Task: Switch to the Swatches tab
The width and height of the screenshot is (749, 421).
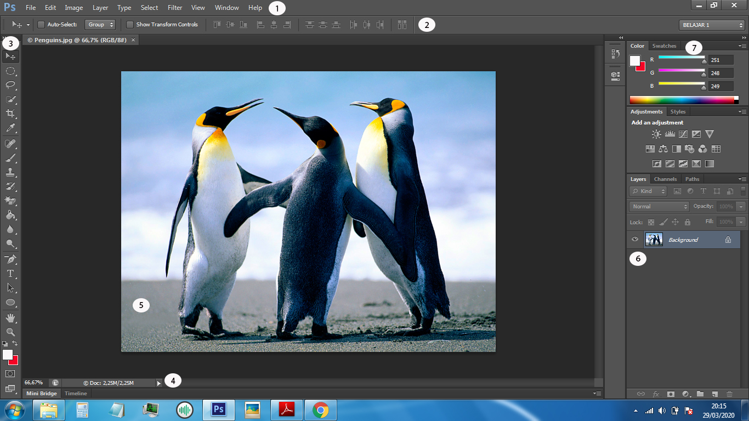Action: (x=664, y=46)
